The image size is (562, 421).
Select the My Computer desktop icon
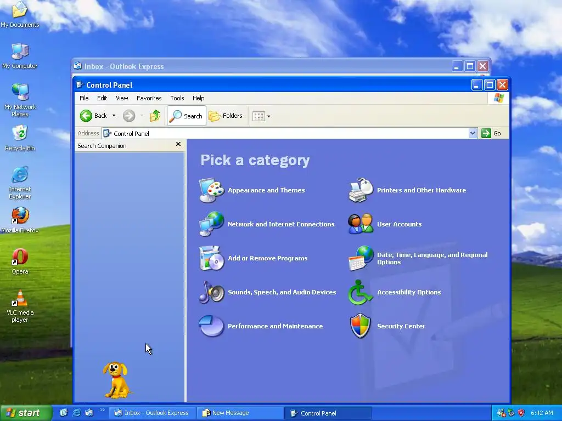tap(20, 56)
